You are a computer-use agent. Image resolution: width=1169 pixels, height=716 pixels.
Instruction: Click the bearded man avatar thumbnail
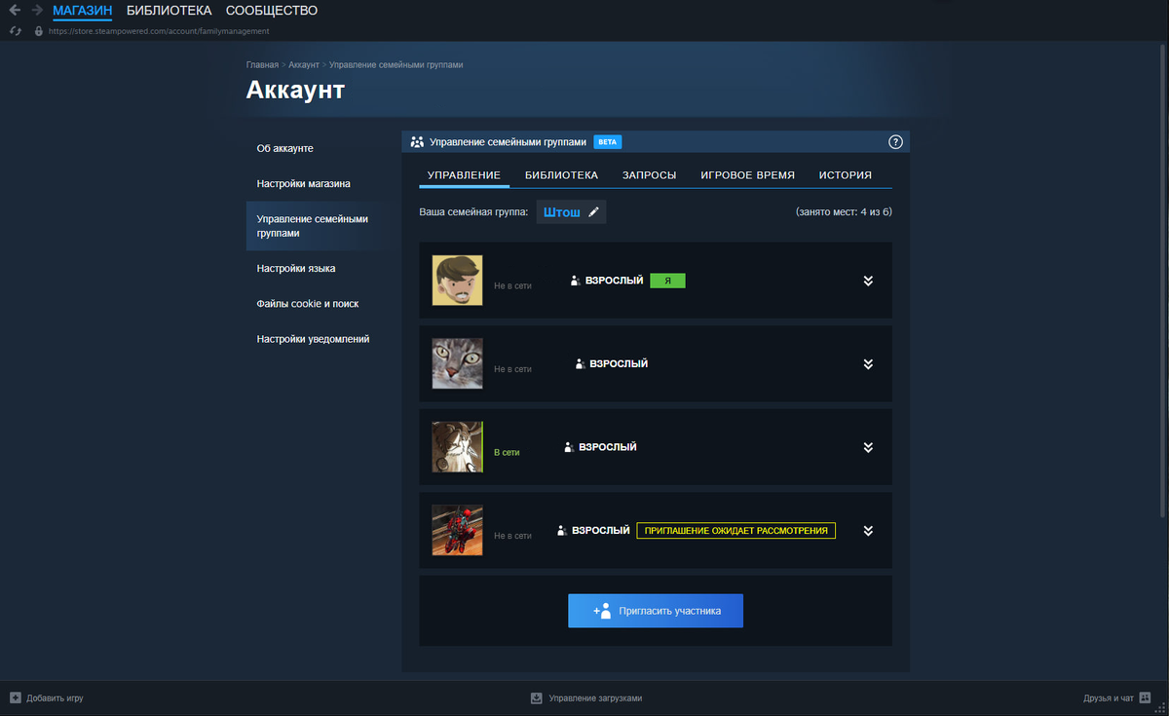458,281
